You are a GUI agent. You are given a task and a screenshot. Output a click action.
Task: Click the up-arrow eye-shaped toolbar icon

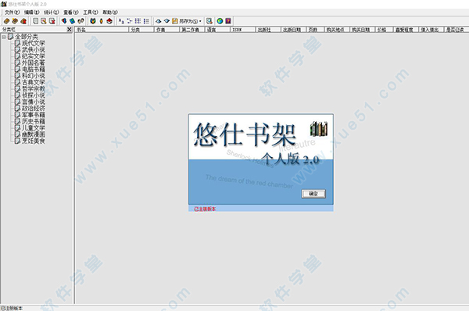(158, 21)
